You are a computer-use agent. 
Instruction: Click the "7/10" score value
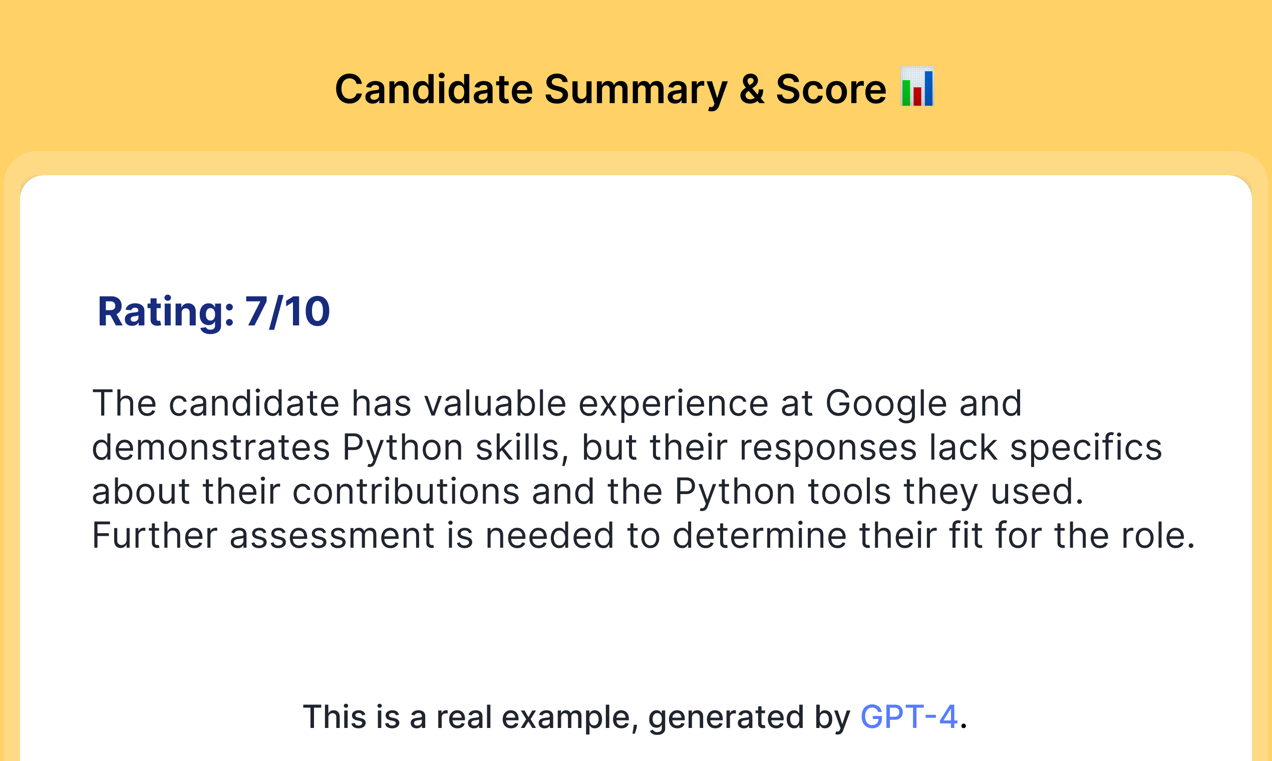(x=287, y=311)
